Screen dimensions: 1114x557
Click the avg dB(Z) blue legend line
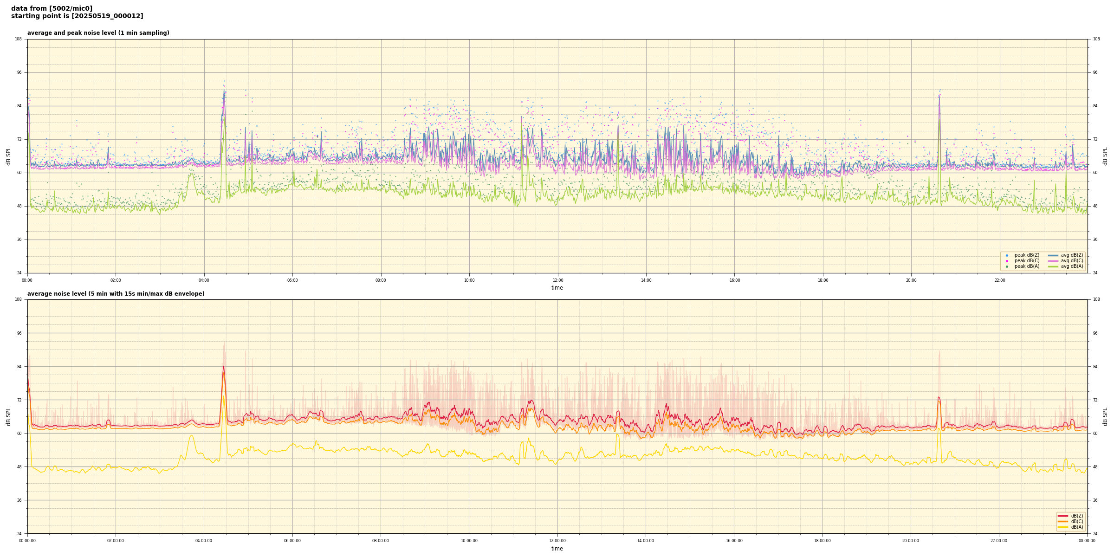coord(1053,255)
